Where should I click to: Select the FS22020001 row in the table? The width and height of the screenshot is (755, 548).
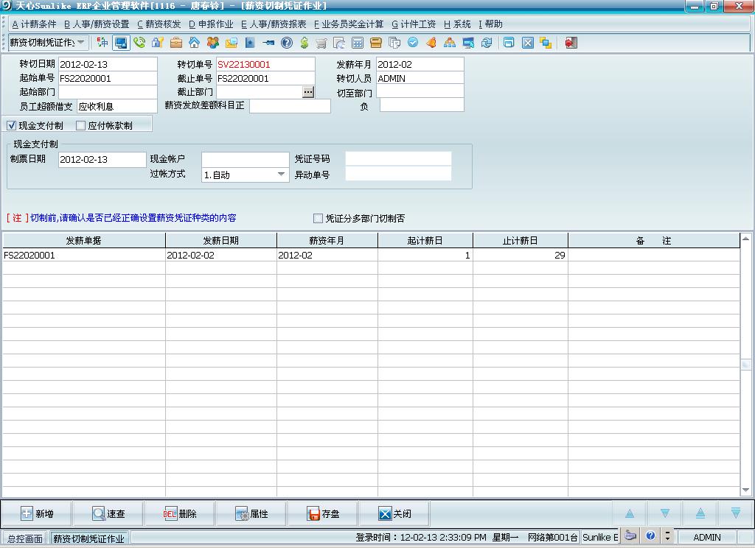371,255
